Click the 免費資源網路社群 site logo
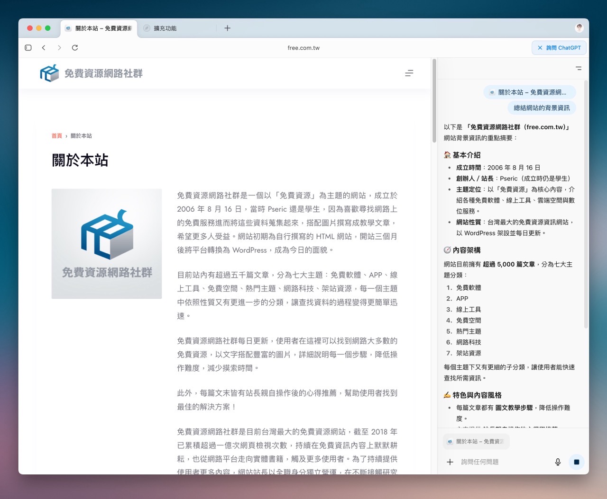607x499 pixels. point(92,73)
